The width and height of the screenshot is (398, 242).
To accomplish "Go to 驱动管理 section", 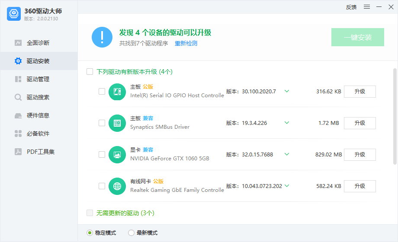I will [x=39, y=79].
